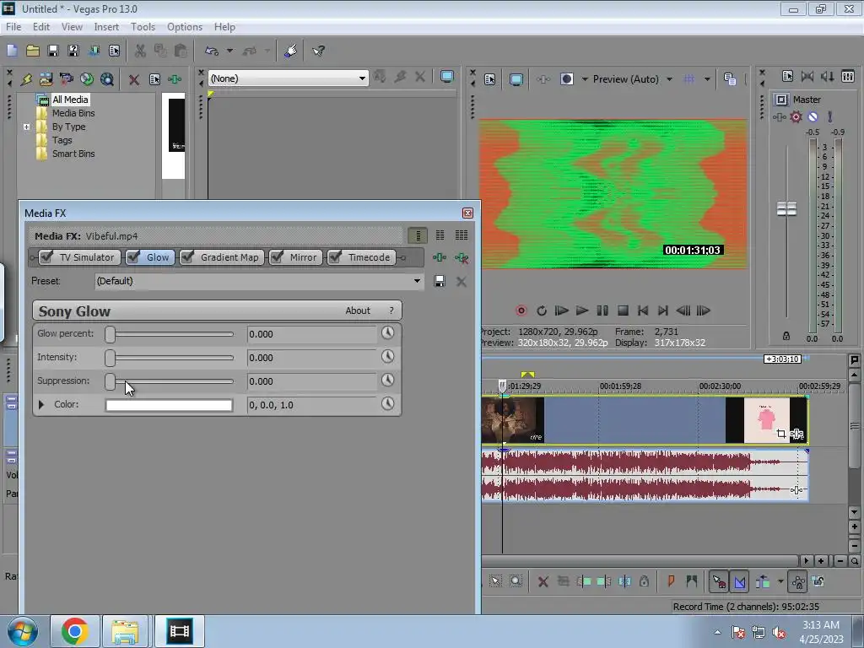The width and height of the screenshot is (864, 648).
Task: Open the View menu
Action: (x=72, y=26)
